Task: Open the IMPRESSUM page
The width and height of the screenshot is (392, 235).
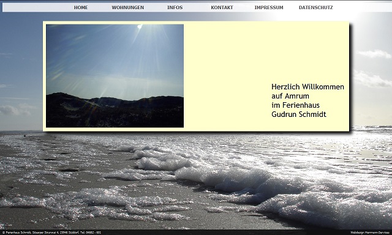Action: tap(269, 7)
